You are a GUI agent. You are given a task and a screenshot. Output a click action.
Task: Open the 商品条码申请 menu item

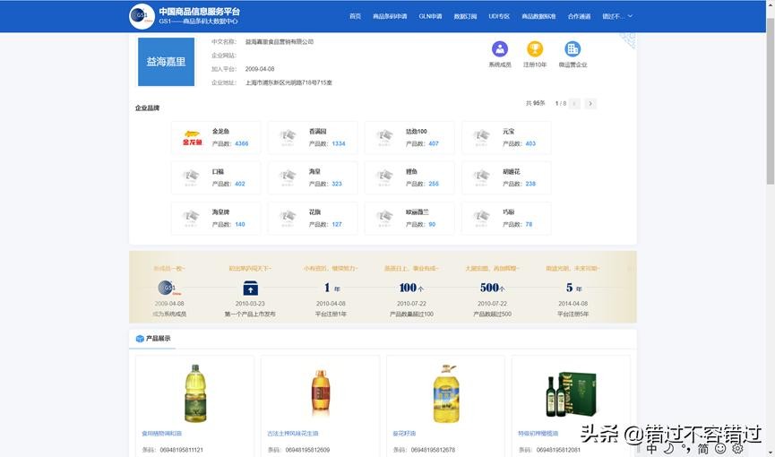pos(390,16)
